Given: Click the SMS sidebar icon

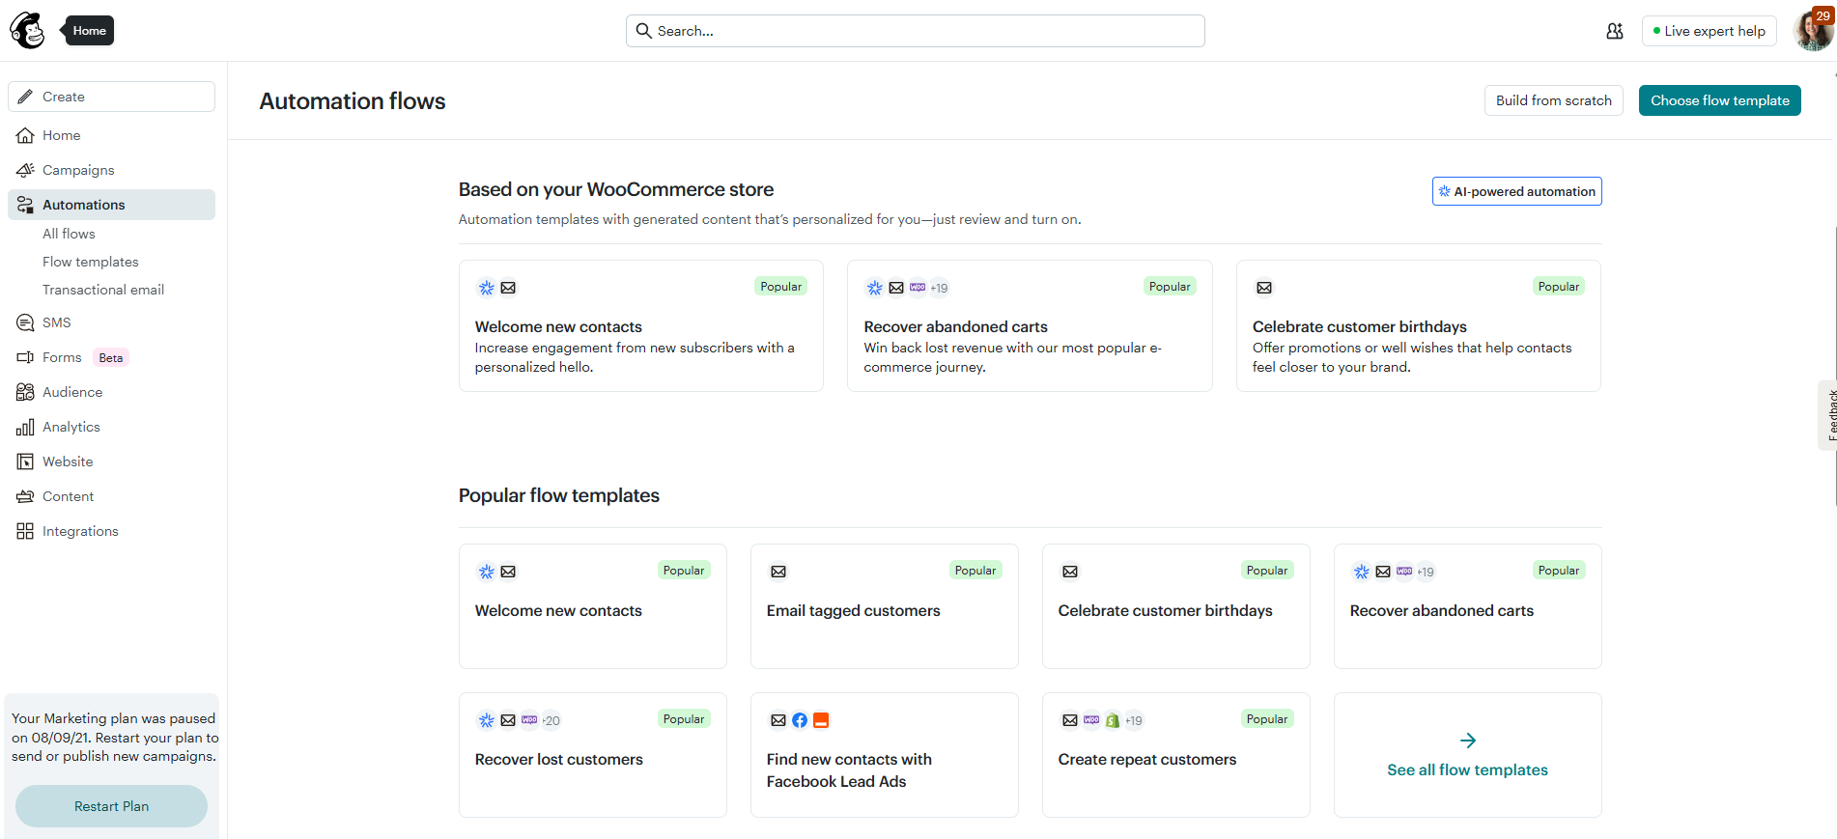Looking at the screenshot, I should coord(25,322).
